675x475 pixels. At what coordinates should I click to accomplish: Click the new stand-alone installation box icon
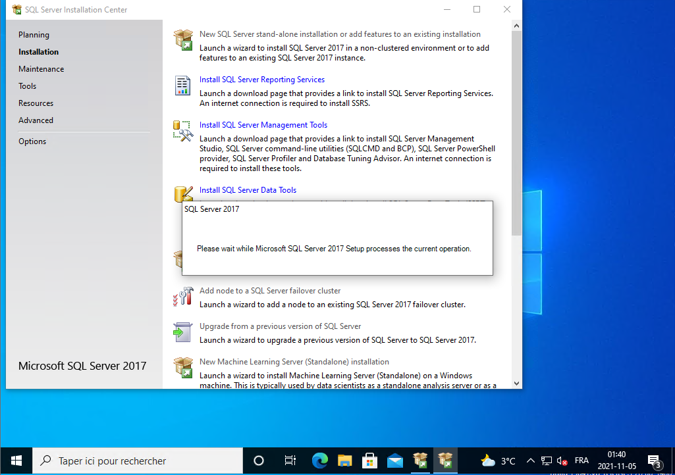tap(182, 40)
